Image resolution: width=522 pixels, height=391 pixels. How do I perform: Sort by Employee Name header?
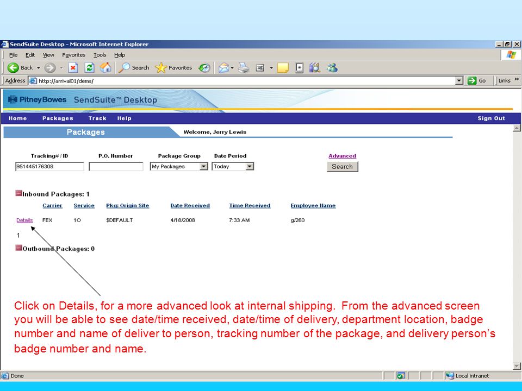pos(313,205)
